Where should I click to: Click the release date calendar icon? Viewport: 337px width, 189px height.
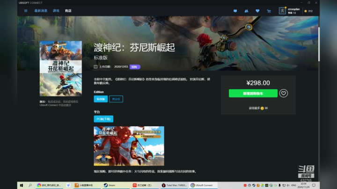(95, 67)
